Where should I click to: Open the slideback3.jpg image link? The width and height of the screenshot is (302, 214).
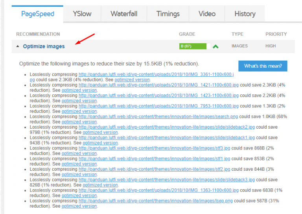[167, 180]
